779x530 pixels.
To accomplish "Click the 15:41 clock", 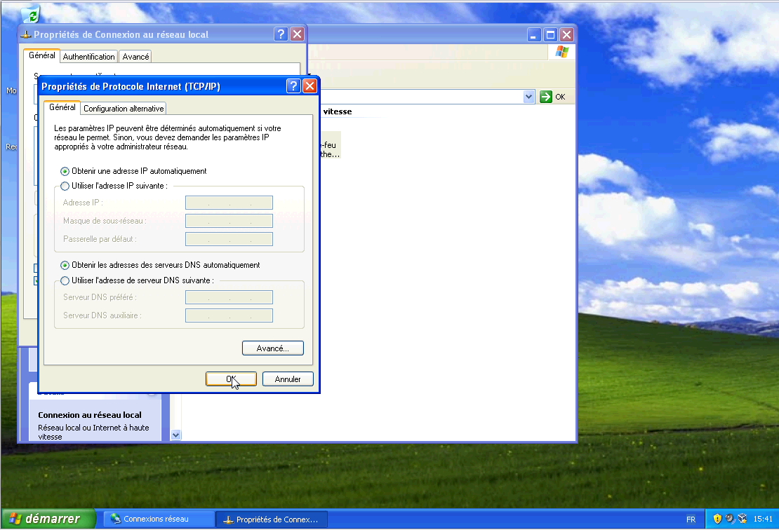I will (x=763, y=519).
